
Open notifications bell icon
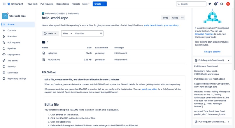210,4
